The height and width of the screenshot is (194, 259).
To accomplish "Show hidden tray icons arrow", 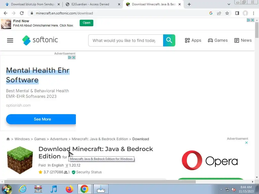I will 221,189.
